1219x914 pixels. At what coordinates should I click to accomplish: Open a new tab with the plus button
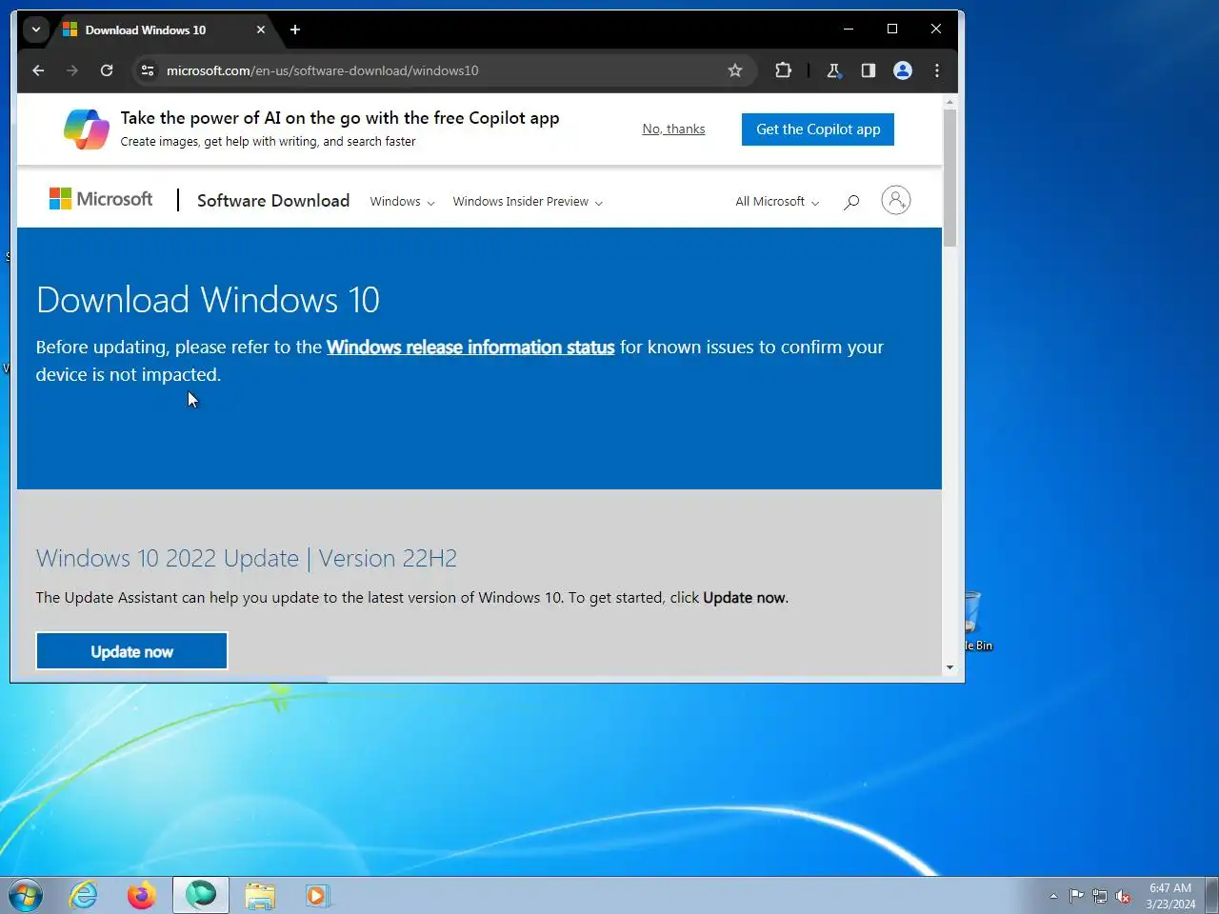pyautogui.click(x=295, y=30)
